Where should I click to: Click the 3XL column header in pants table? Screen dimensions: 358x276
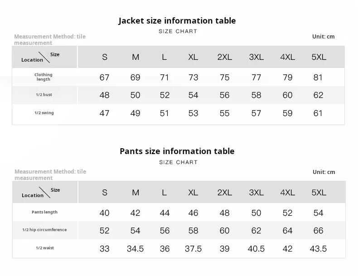pyautogui.click(x=256, y=193)
